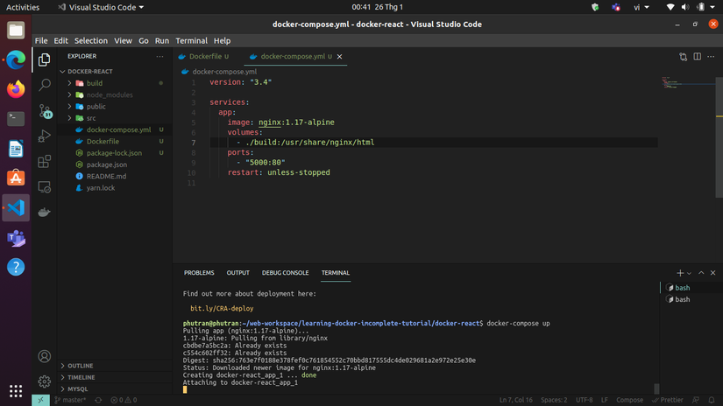Click Ln 7, Col 16 status item

515,400
